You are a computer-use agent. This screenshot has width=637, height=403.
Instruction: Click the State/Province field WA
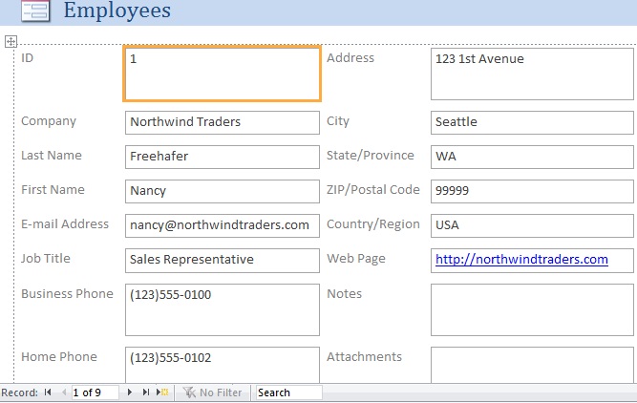532,157
